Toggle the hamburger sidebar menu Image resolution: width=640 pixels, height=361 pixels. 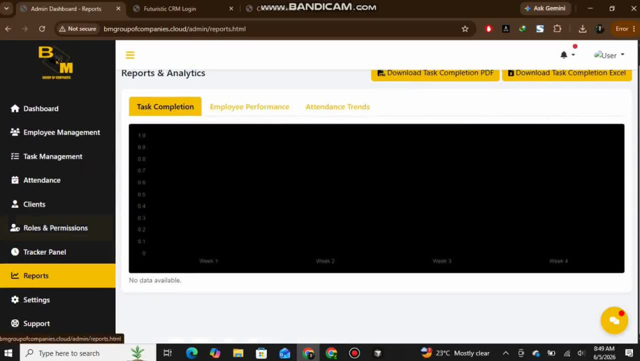pyautogui.click(x=130, y=55)
